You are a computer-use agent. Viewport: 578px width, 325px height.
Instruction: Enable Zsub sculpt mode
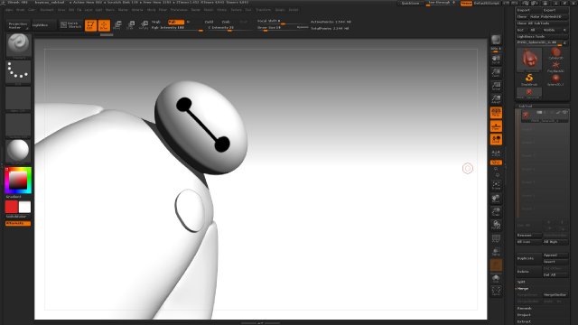226,22
